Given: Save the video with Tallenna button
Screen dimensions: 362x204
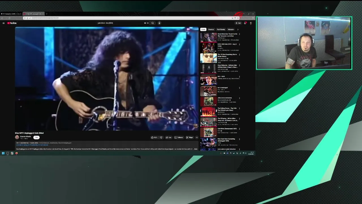Looking at the screenshot, I should point(179,137).
